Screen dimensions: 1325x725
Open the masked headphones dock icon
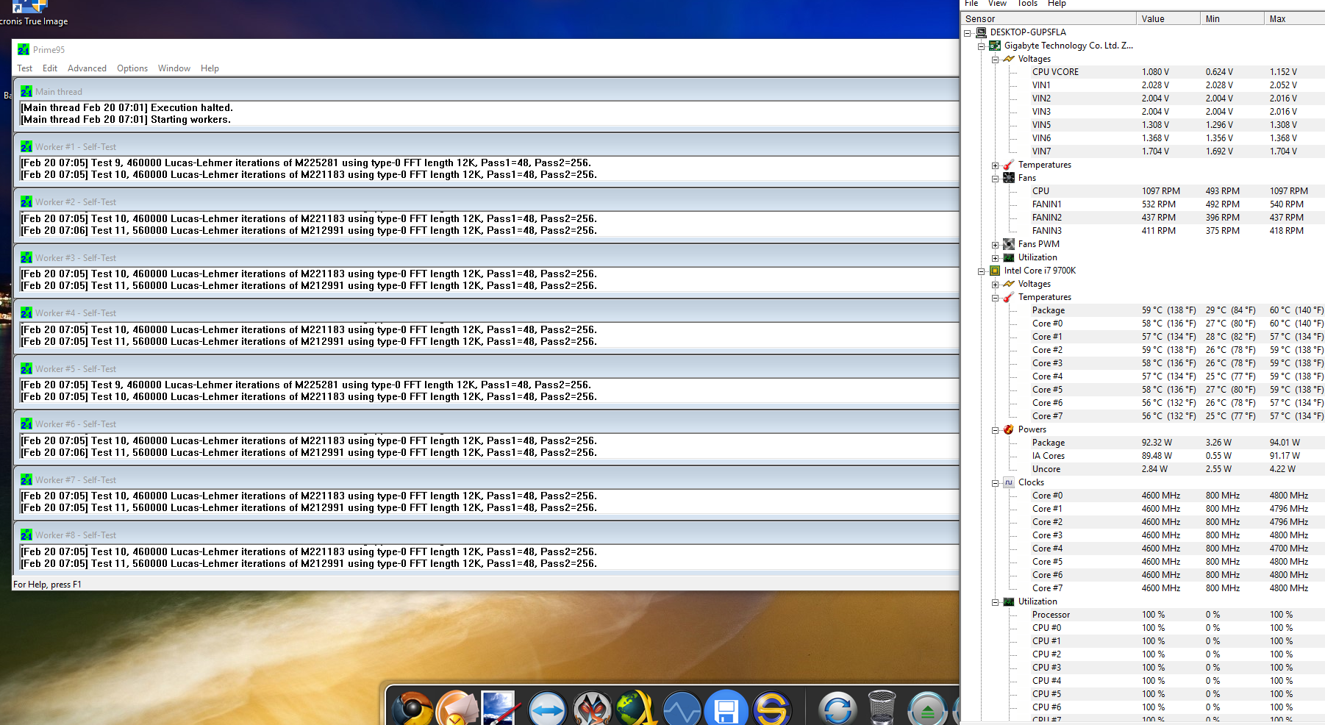click(592, 710)
